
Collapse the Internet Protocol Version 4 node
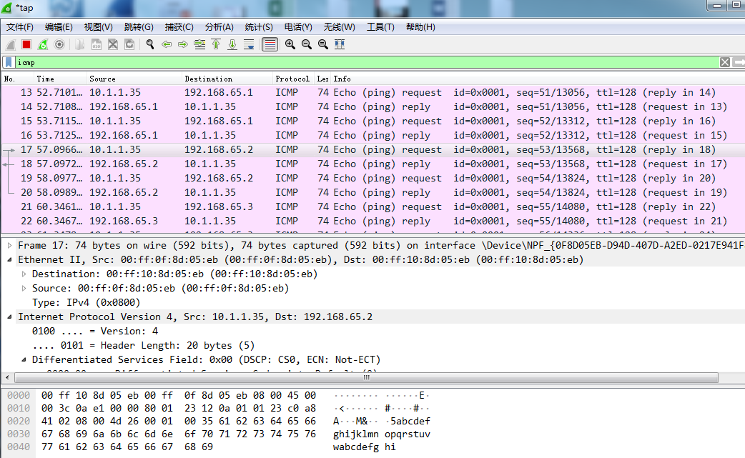[9, 316]
